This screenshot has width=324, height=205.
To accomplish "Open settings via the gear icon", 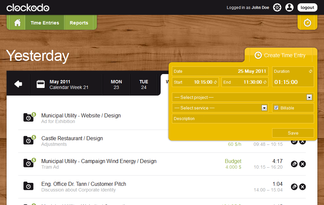I will click(x=277, y=7).
